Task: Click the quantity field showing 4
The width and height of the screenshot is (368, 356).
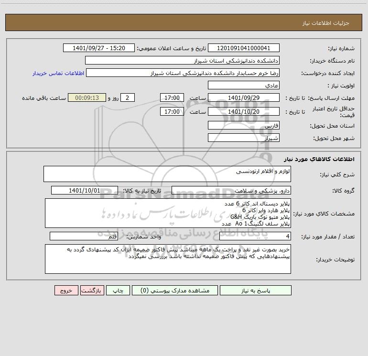Action: tap(255, 236)
